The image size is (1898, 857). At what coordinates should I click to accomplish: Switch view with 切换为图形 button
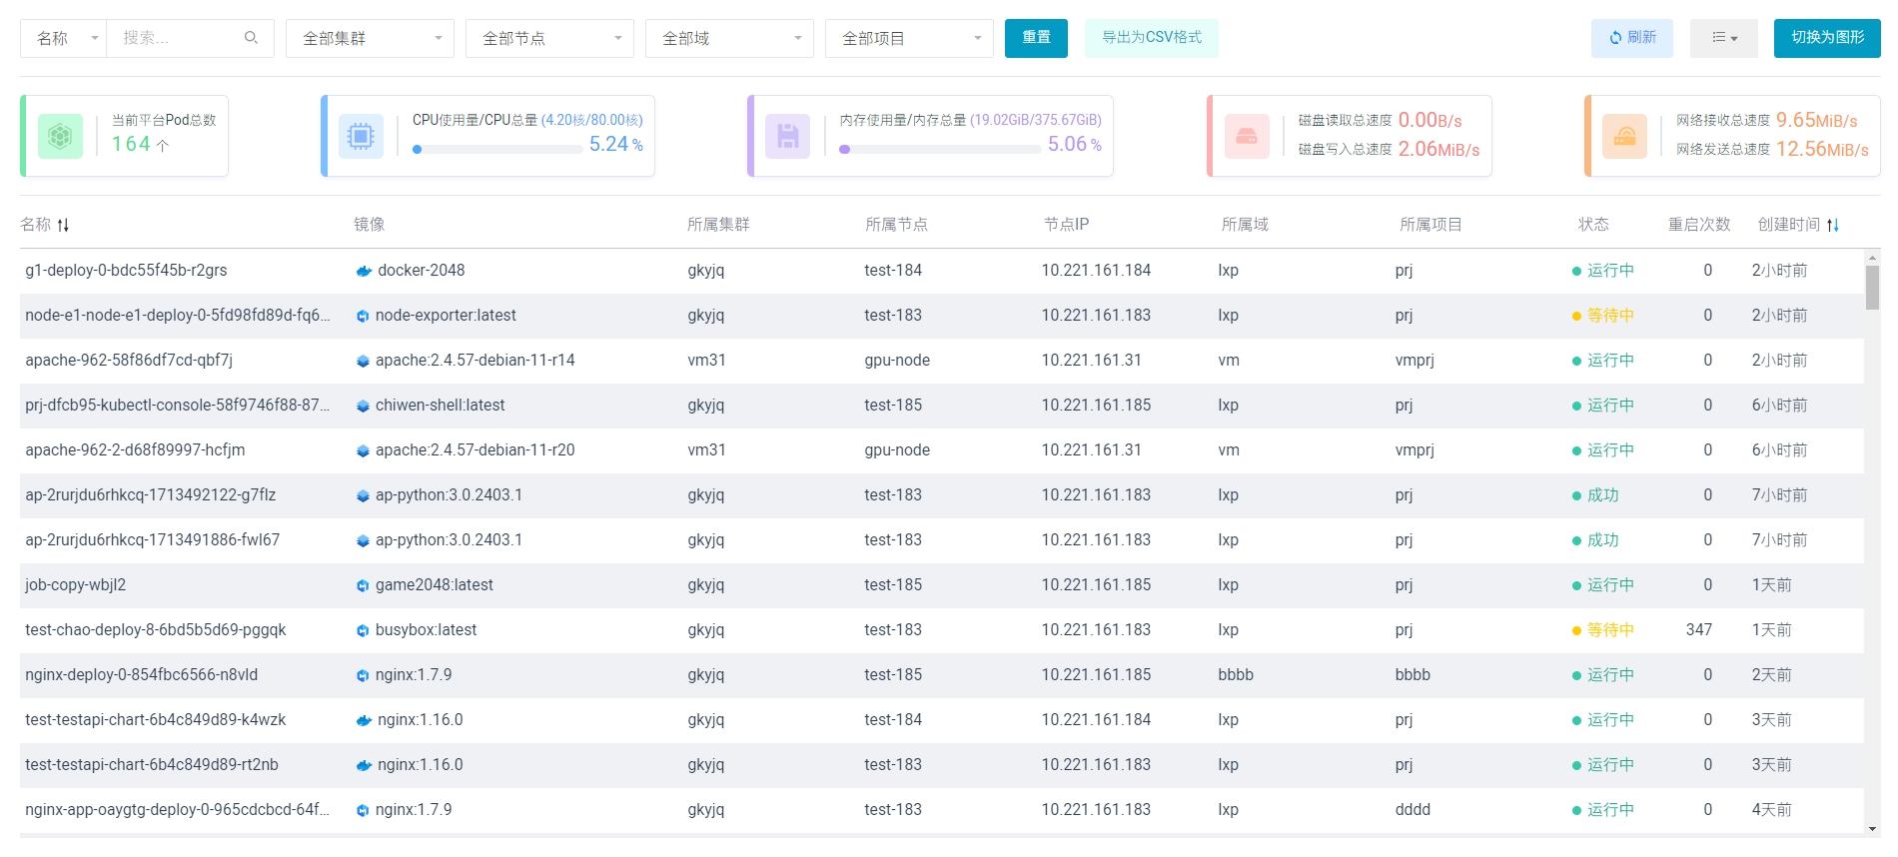1826,38
